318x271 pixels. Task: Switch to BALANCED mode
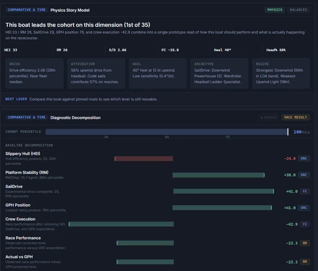click(298, 10)
